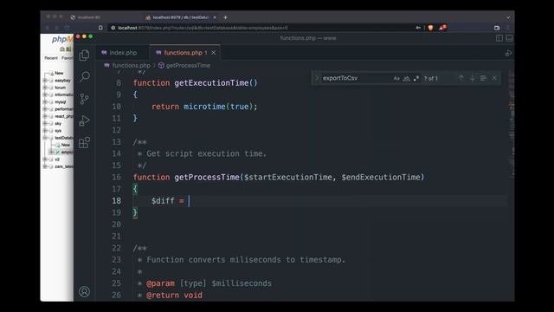The image size is (554, 312).
Task: Click the phpMyAdmin home icon
Action: [x=62, y=49]
